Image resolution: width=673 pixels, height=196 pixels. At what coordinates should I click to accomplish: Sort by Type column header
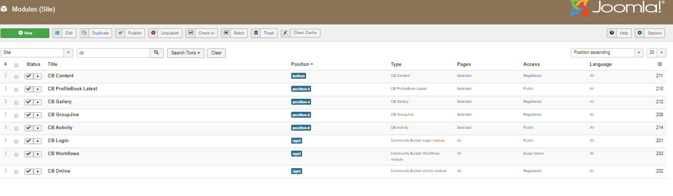pos(396,64)
